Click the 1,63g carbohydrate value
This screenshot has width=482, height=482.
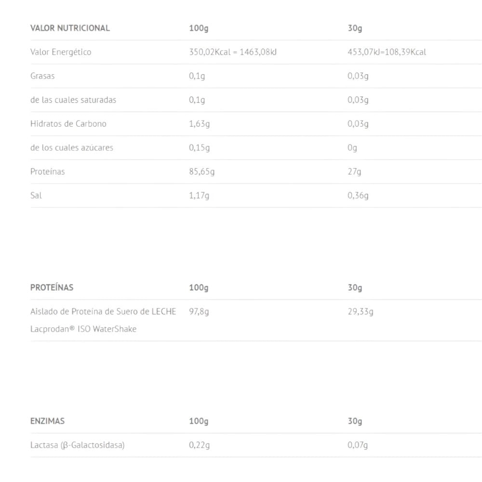point(199,124)
